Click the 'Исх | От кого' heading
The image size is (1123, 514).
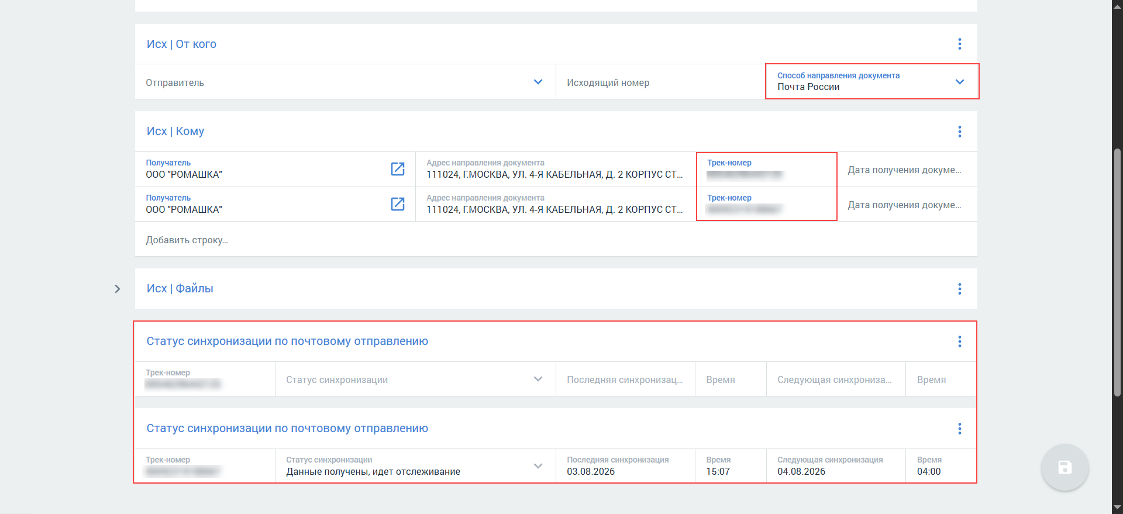[181, 44]
